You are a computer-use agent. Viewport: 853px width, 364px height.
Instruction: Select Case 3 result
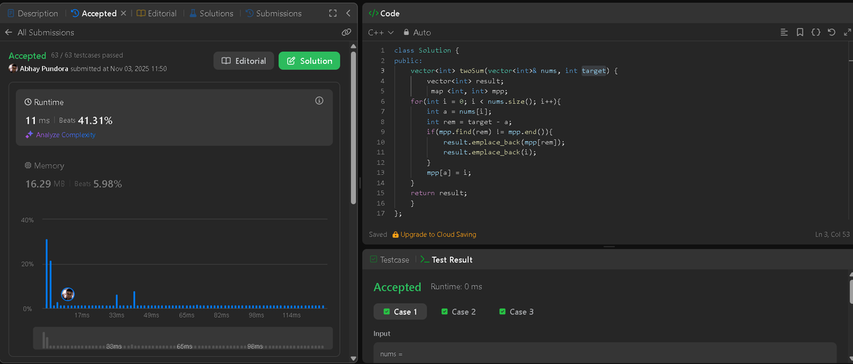click(x=517, y=311)
